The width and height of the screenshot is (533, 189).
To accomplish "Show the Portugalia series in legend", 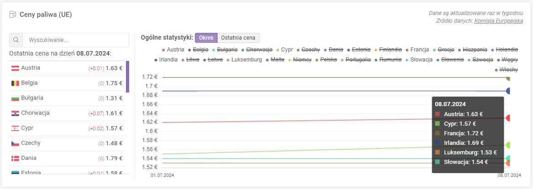I will coord(356,60).
